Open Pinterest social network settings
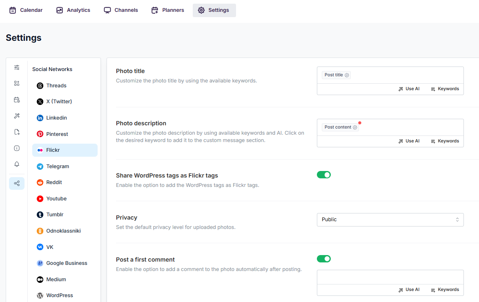Image resolution: width=479 pixels, height=302 pixels. coord(57,134)
